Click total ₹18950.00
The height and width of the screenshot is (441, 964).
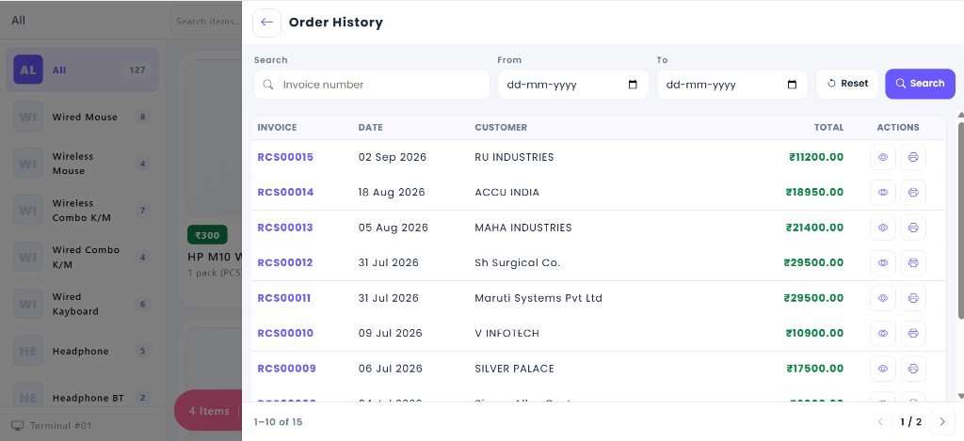pos(814,192)
